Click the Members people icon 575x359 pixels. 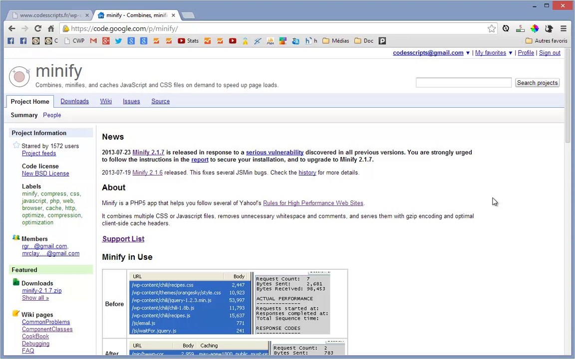click(16, 238)
